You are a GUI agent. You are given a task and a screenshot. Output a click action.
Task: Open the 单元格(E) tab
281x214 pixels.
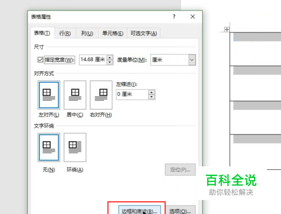113,34
